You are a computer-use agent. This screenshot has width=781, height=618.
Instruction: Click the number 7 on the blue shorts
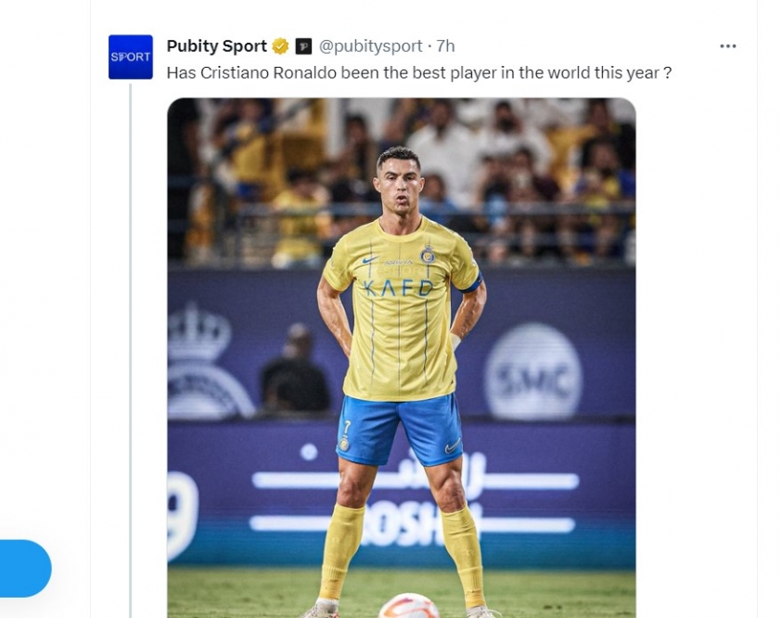click(x=347, y=427)
